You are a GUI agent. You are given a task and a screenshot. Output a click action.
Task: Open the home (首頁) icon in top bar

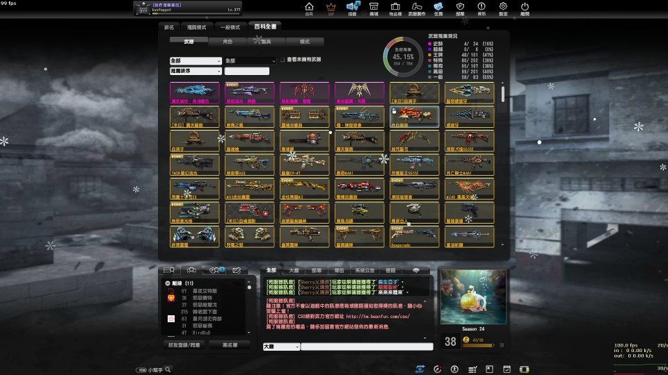(x=309, y=8)
